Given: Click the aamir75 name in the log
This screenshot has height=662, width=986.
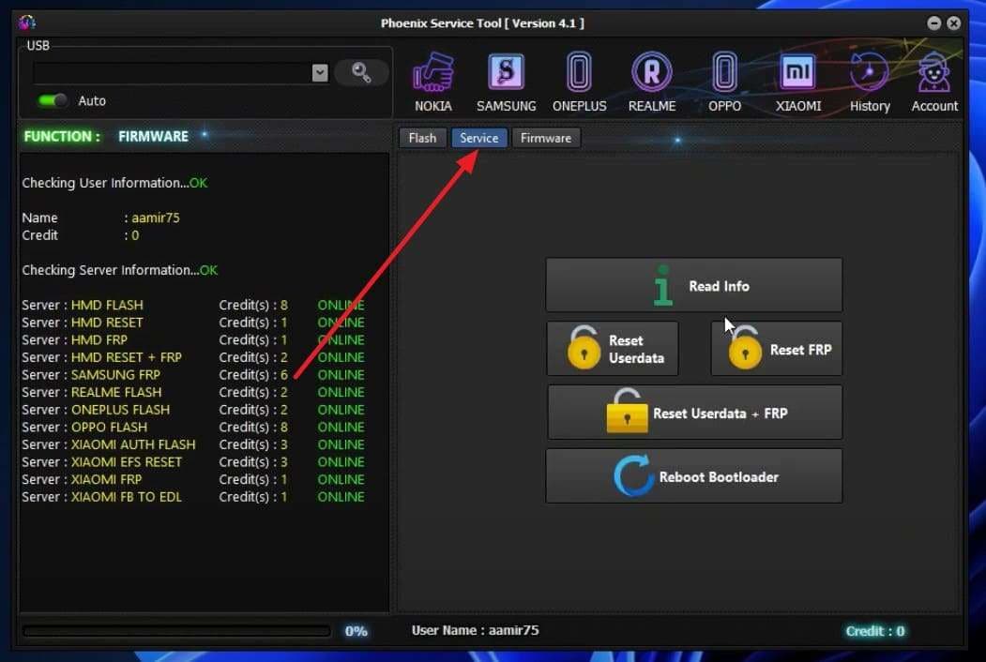Looking at the screenshot, I should point(156,218).
